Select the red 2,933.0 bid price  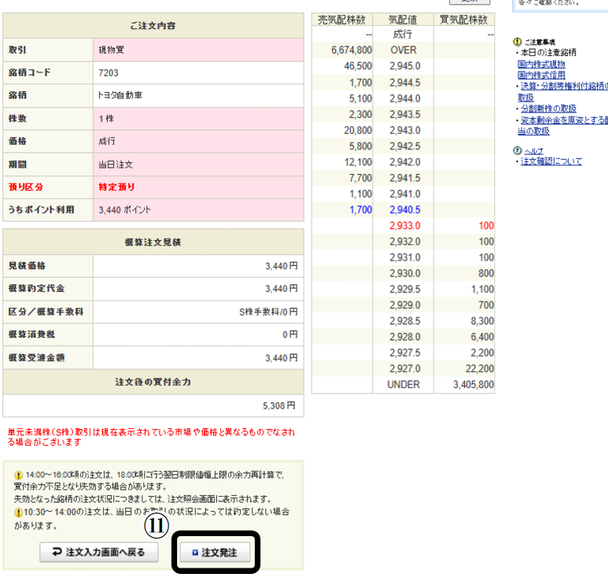coord(404,226)
